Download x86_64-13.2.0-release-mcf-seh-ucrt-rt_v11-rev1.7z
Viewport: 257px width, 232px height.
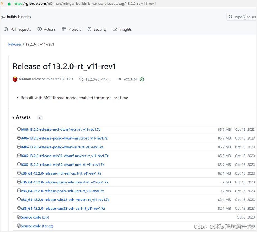[x=61, y=173]
